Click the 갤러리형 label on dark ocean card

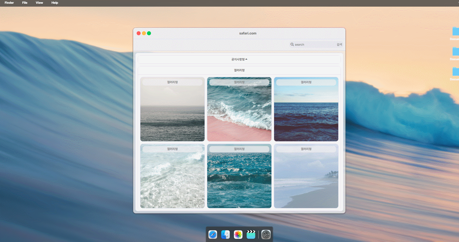(306, 82)
